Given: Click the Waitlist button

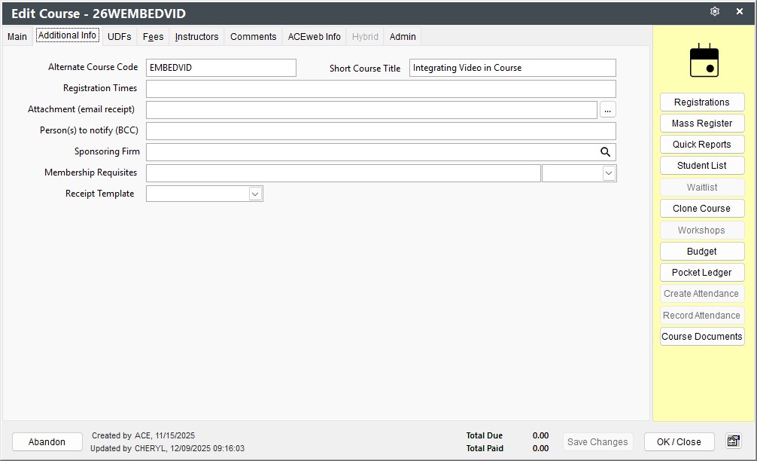Looking at the screenshot, I should tap(702, 187).
